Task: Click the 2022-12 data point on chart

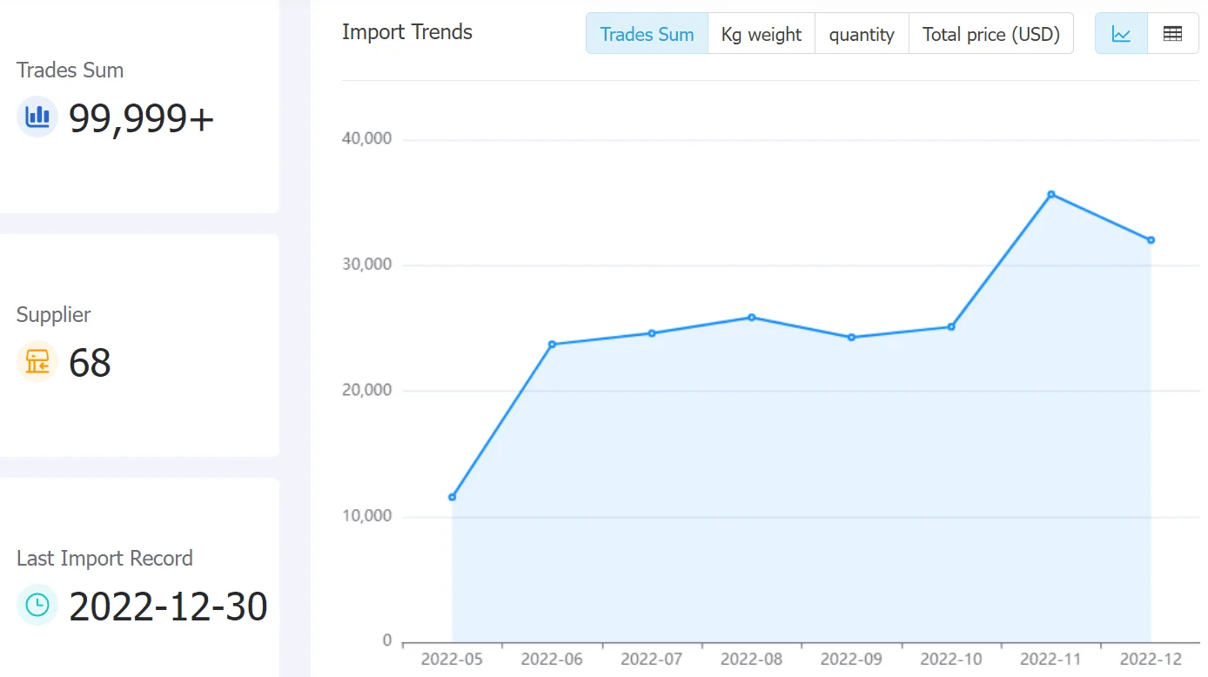Action: [x=1151, y=240]
